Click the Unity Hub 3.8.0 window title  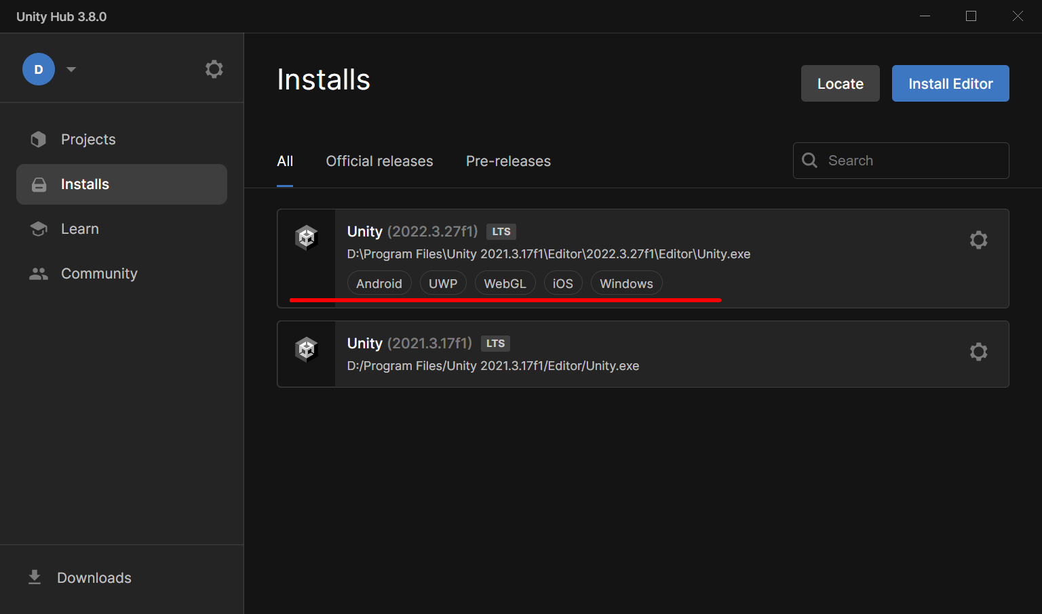62,17
